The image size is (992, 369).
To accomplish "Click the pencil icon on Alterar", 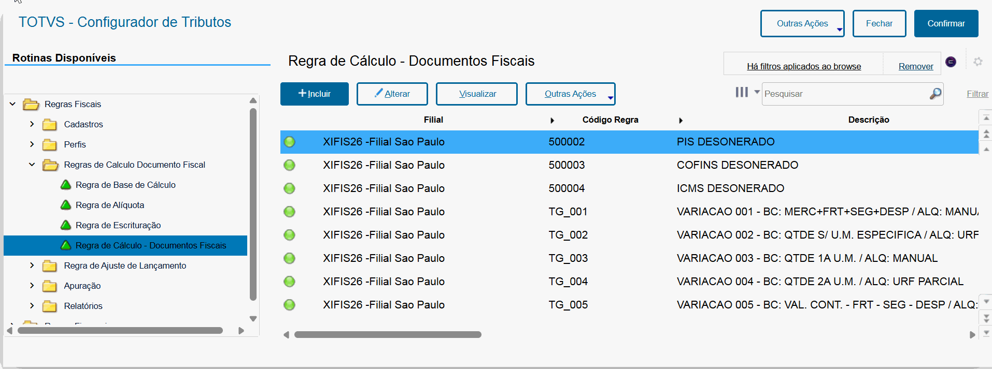I will (x=379, y=93).
